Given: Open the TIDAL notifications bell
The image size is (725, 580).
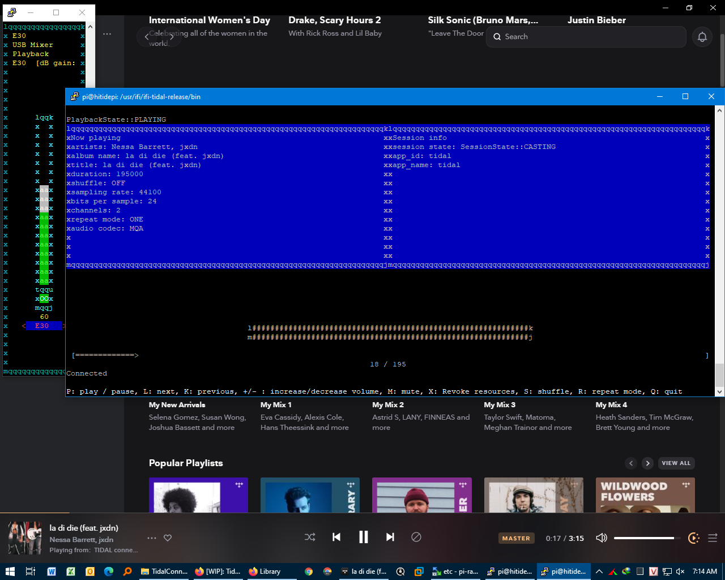Looking at the screenshot, I should click(702, 37).
